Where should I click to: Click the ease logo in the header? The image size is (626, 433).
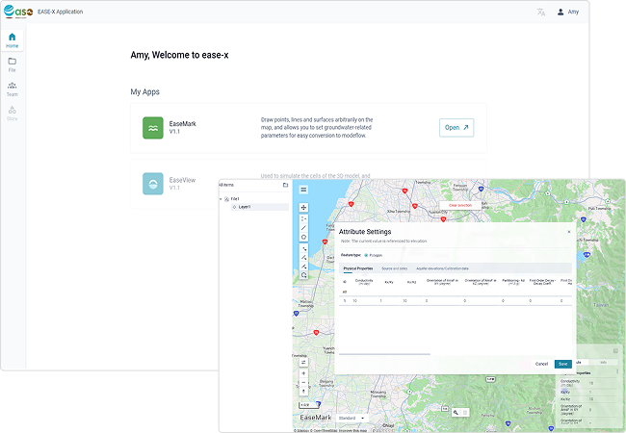coord(18,12)
